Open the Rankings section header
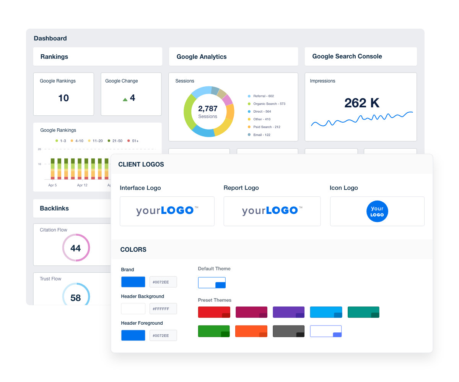459x382 pixels. 98,57
